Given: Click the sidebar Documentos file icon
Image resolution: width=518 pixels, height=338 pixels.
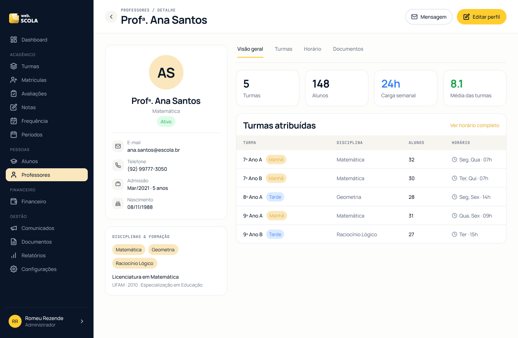Looking at the screenshot, I should (14, 242).
